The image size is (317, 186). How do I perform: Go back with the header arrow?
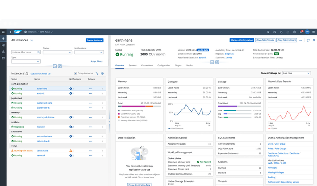pyautogui.click(x=10, y=32)
